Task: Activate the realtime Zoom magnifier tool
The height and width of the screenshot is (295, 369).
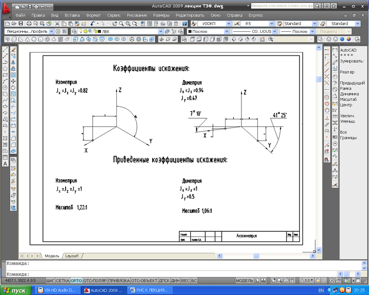Action: [121, 24]
